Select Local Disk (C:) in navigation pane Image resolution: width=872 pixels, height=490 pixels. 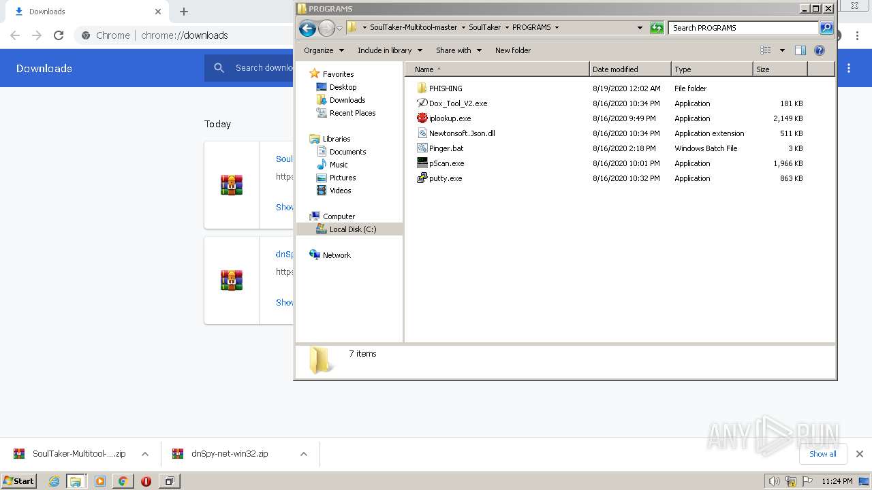[352, 229]
